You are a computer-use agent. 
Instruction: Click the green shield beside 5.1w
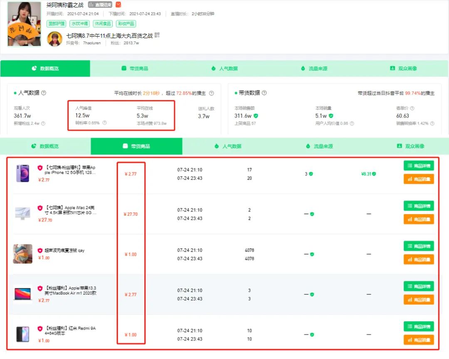point(331,116)
